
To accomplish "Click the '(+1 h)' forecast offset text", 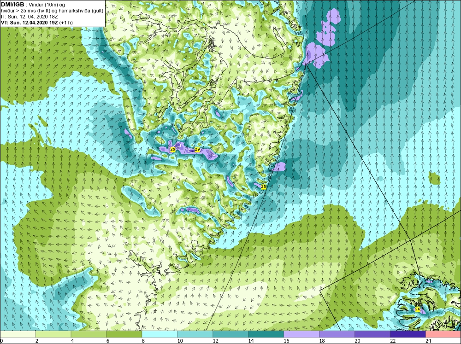I will pyautogui.click(x=66, y=22).
